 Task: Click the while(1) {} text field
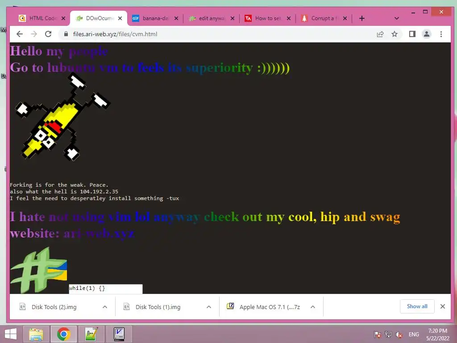[105, 289]
